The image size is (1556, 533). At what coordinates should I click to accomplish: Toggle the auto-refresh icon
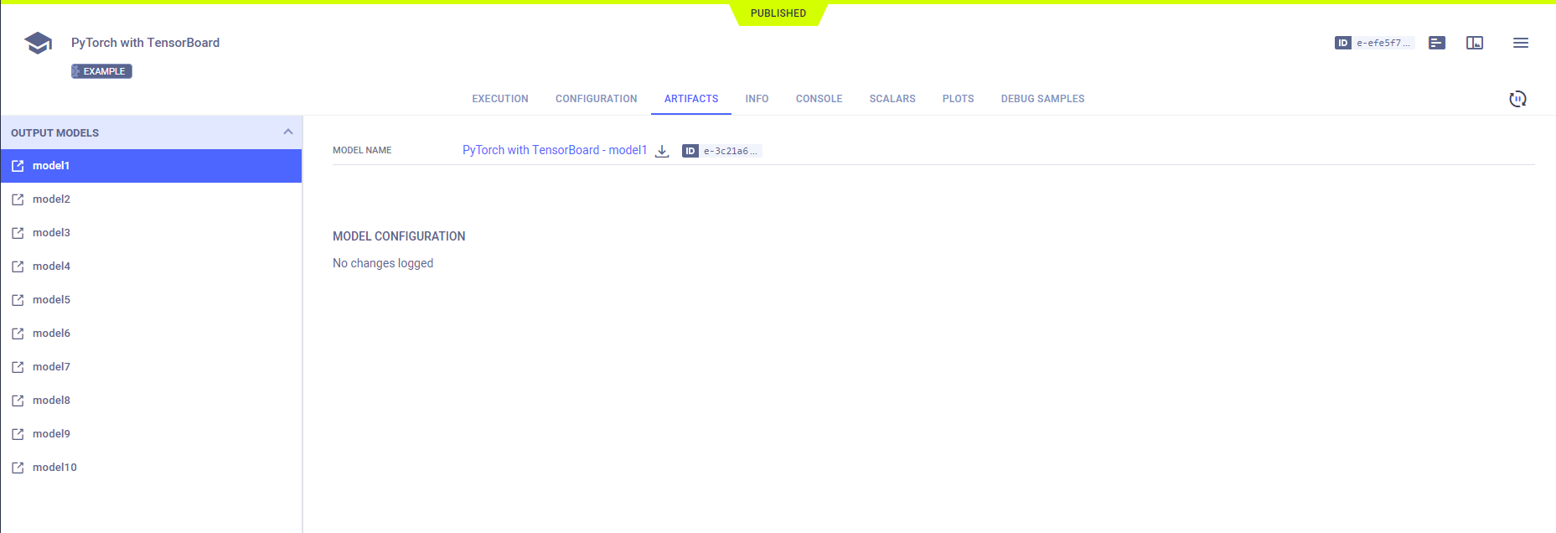pyautogui.click(x=1517, y=99)
